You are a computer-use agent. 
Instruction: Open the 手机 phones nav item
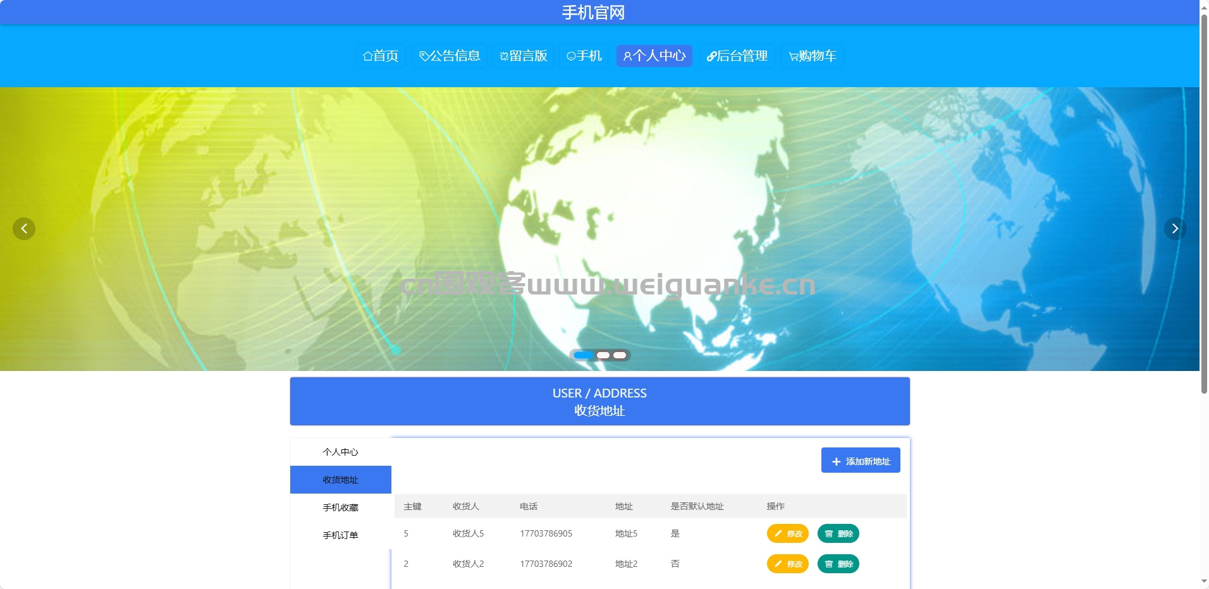click(584, 56)
